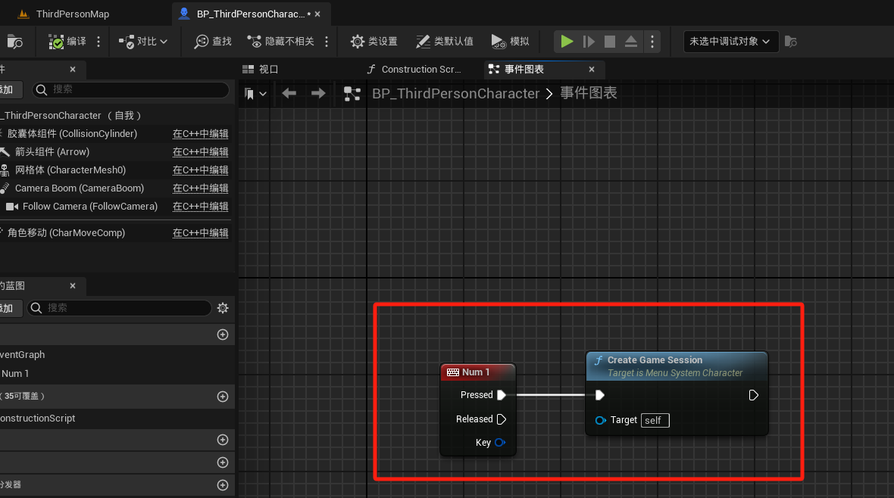Select 胶囊体组件 (CollisionCylinder) component

pos(72,134)
